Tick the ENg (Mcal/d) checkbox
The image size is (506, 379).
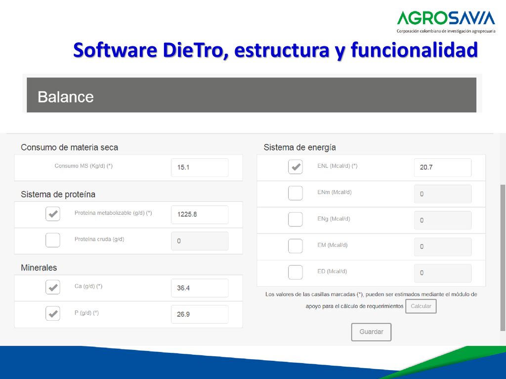coord(295,220)
